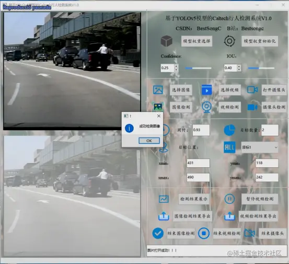Image resolution: width=289 pixels, height=264 pixels.
Task: Click the open camera outline icon
Action: (x=252, y=90)
